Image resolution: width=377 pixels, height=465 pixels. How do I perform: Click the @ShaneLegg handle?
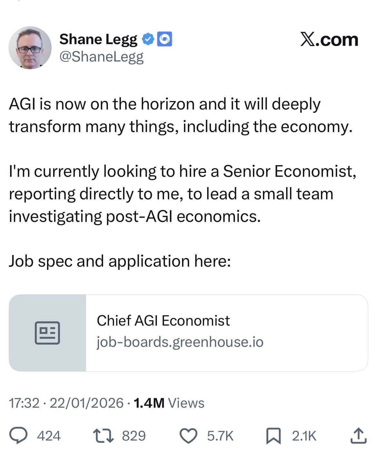point(101,57)
